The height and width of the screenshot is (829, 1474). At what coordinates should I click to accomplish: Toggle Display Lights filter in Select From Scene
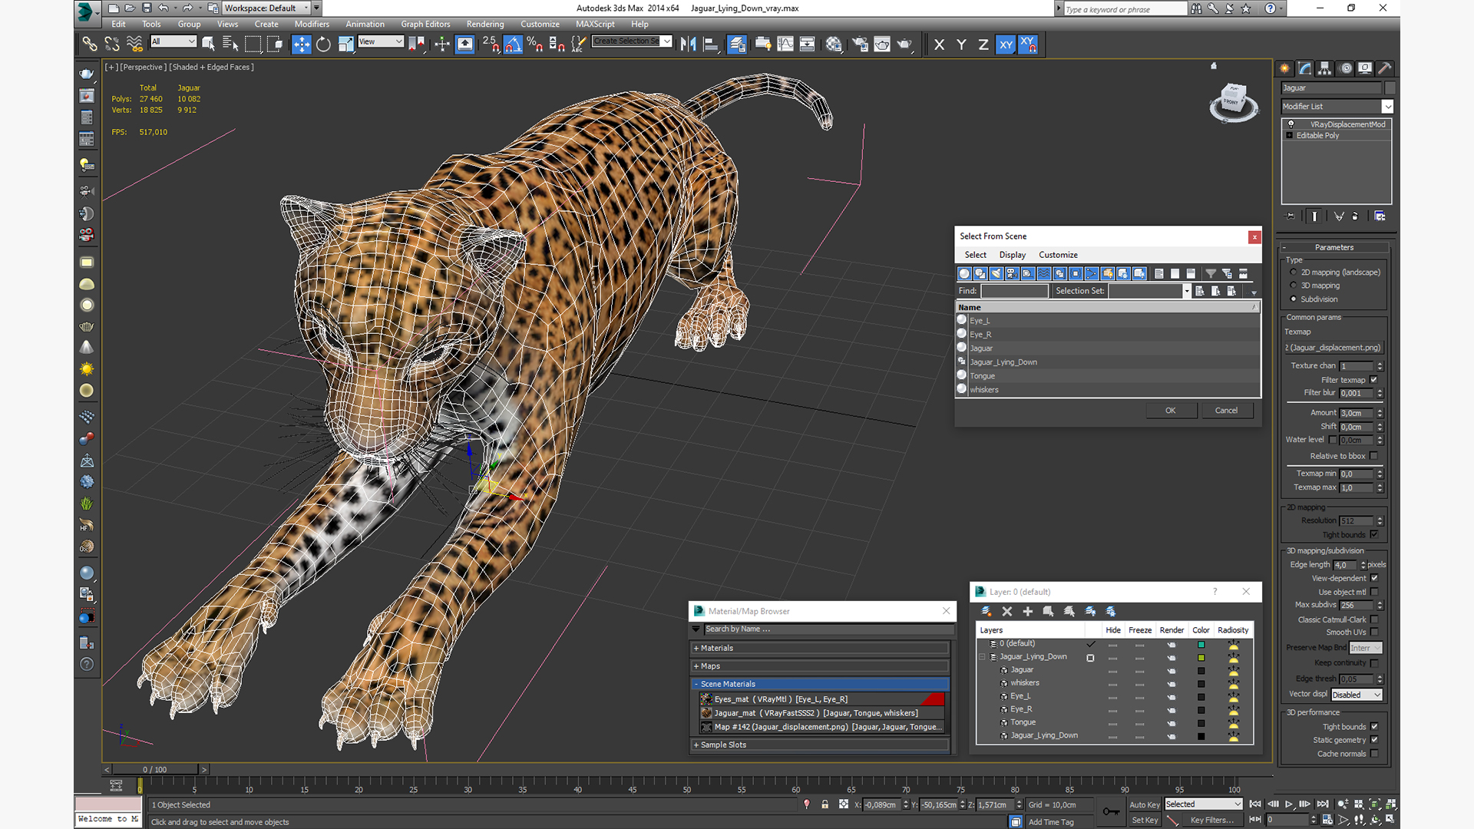click(996, 273)
